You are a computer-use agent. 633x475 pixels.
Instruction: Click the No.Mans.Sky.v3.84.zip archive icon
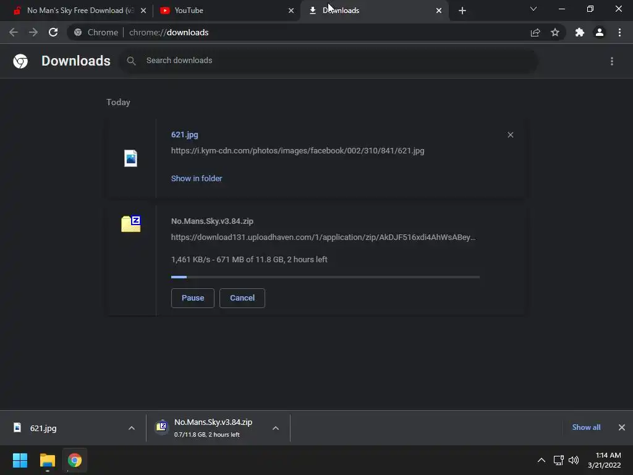click(131, 224)
